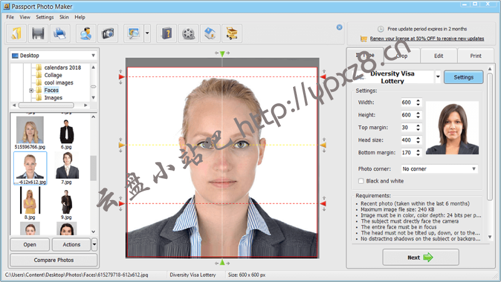501x282 pixels.
Task: Click the Top margin spinner arrows
Action: point(418,128)
